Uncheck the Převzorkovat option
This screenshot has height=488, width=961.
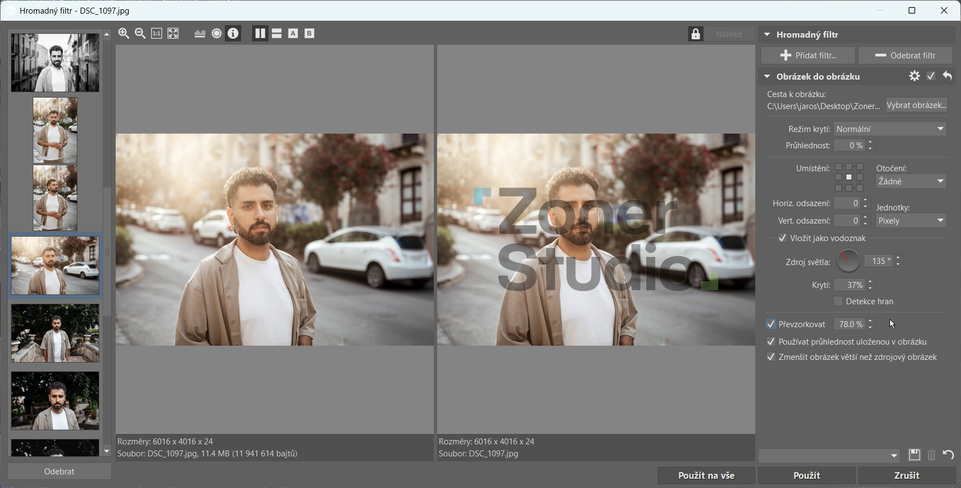tap(771, 324)
